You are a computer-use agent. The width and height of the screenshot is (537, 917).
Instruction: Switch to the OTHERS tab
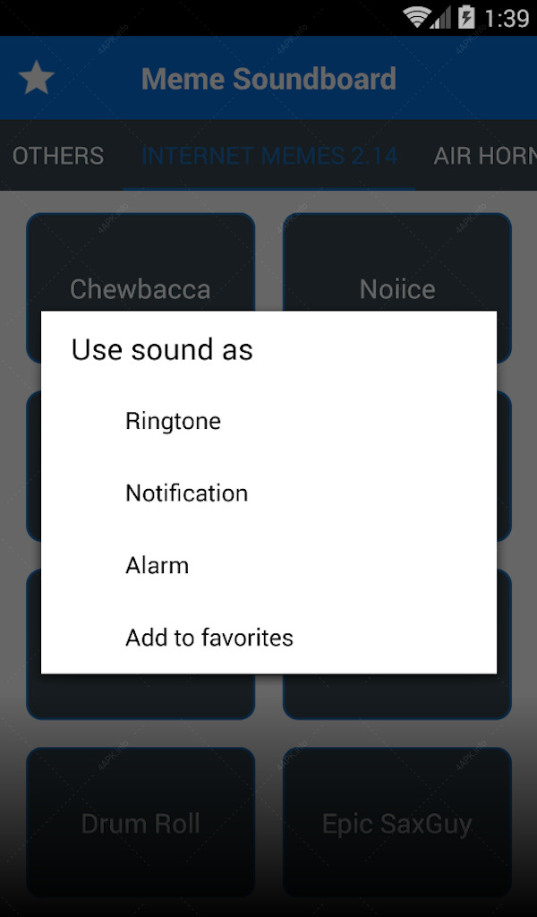[x=58, y=156]
